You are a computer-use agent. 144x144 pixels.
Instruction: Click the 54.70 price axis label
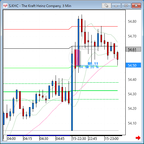coord(132,36)
